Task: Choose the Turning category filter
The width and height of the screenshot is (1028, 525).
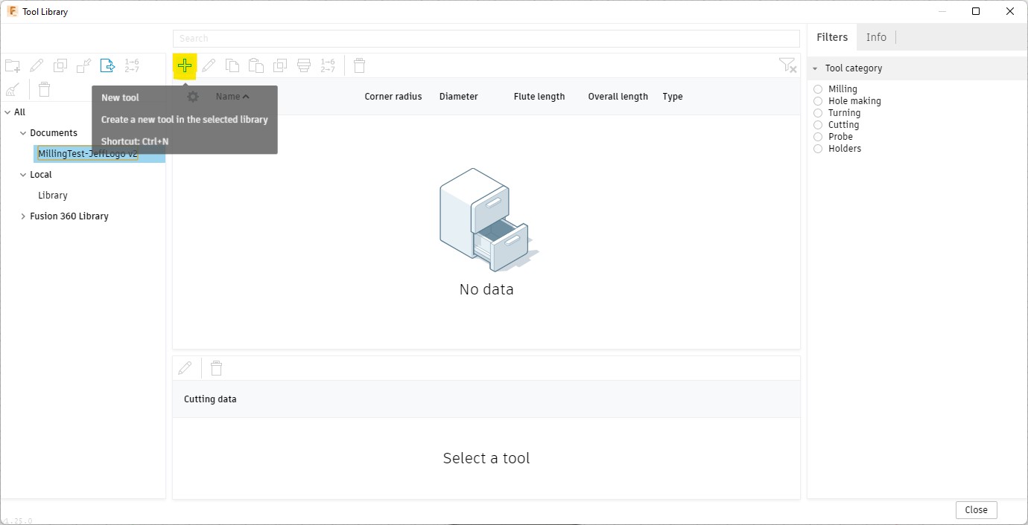Action: 818,113
